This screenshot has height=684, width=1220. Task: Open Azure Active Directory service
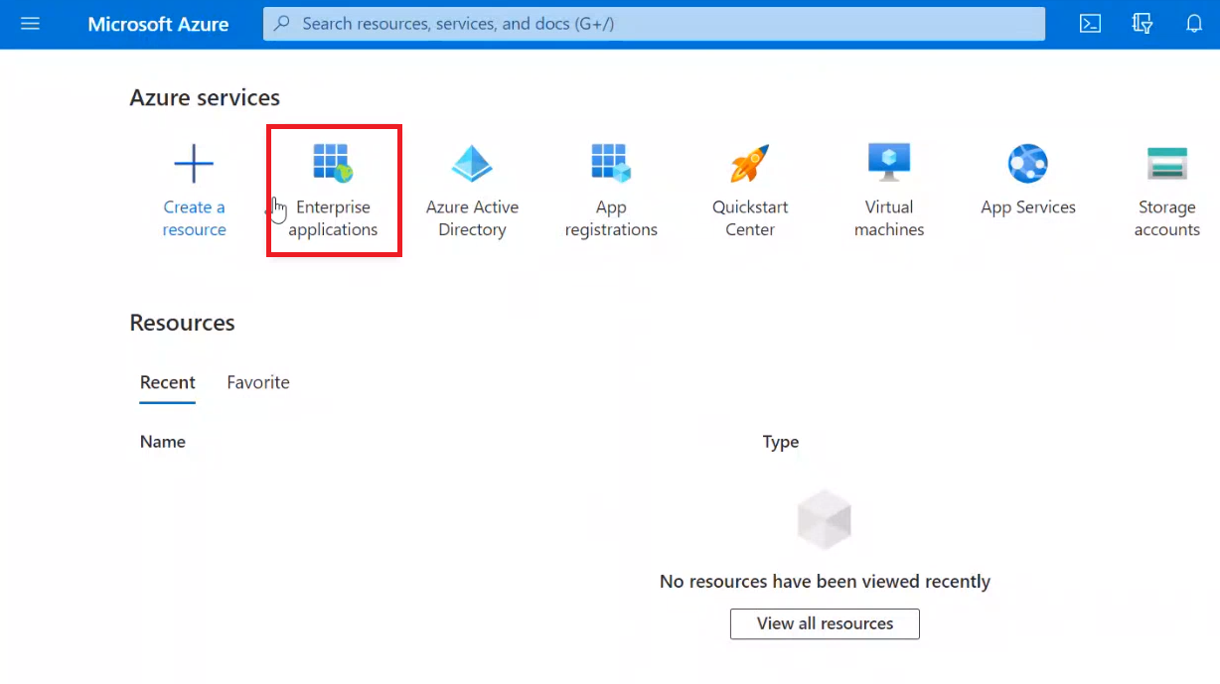click(472, 189)
